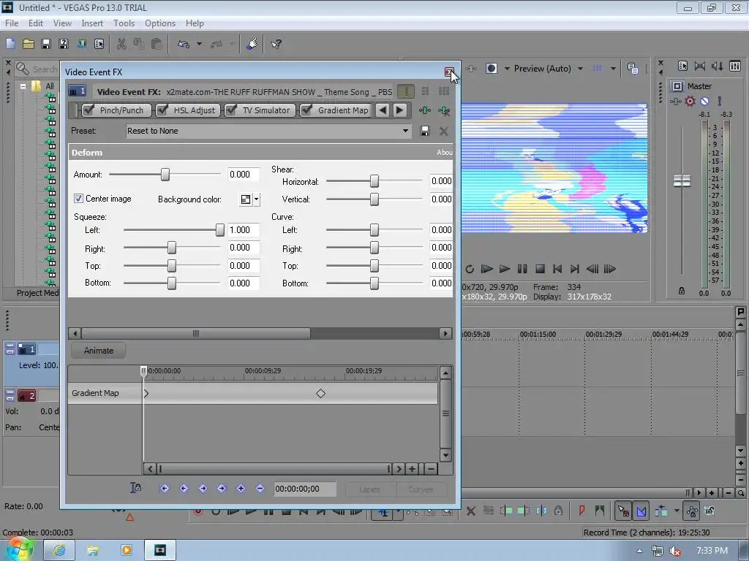Screen dimensions: 749x561
Task: Select the Gradient Map plug-in button
Action: click(342, 110)
